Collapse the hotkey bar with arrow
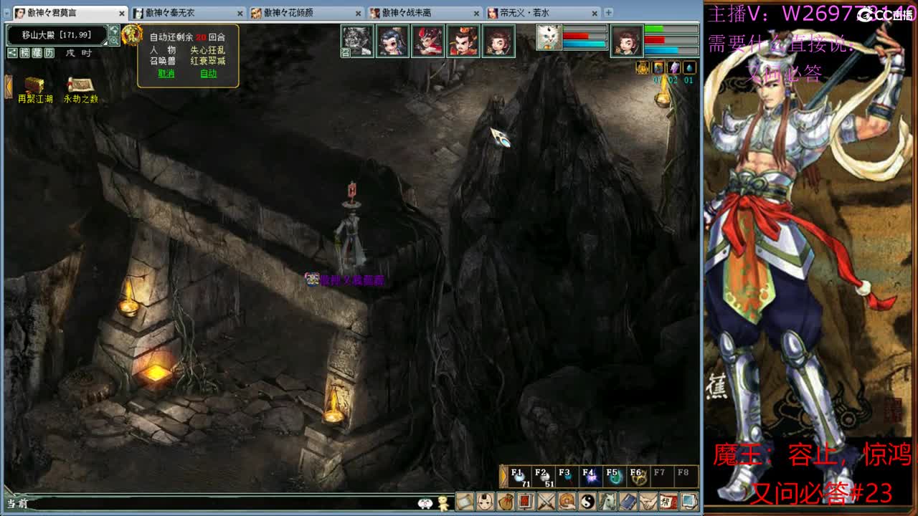The height and width of the screenshot is (516, 918). click(503, 477)
